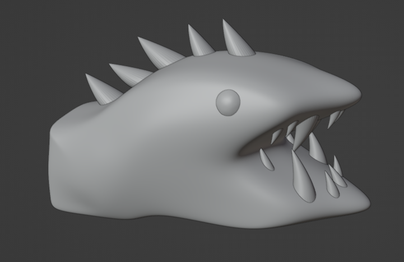Select the round eye sphere on the head
Image resolution: width=404 pixels, height=262 pixels.
(x=228, y=102)
